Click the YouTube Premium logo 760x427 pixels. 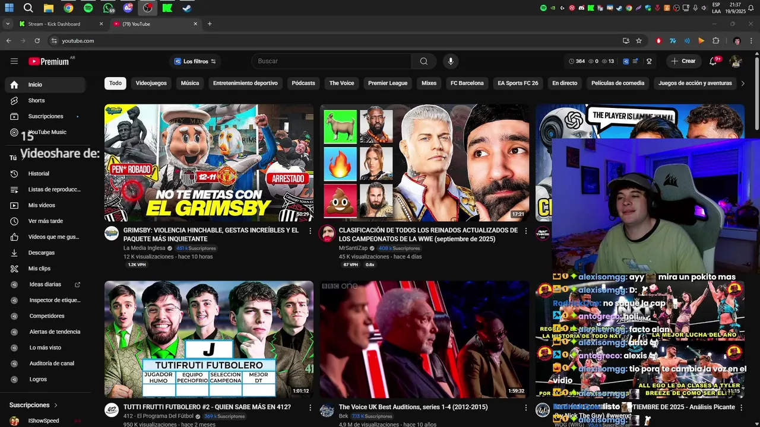[x=49, y=61]
